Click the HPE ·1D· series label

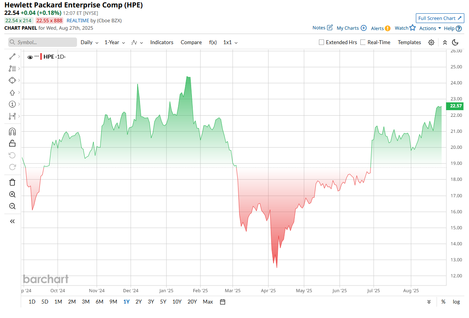tap(54, 57)
